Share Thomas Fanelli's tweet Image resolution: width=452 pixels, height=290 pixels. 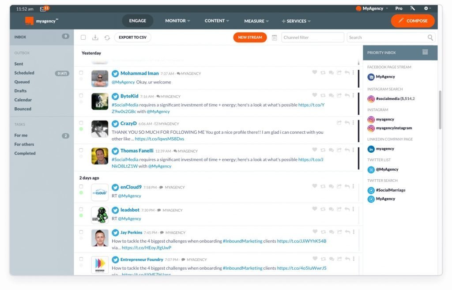(339, 150)
